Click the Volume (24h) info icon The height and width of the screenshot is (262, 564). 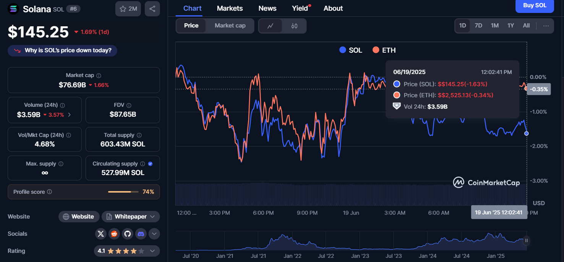[x=62, y=105]
